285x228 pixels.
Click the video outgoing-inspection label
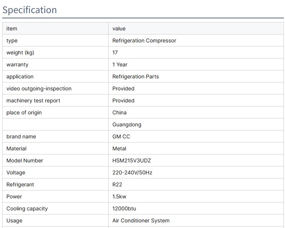tap(39, 88)
